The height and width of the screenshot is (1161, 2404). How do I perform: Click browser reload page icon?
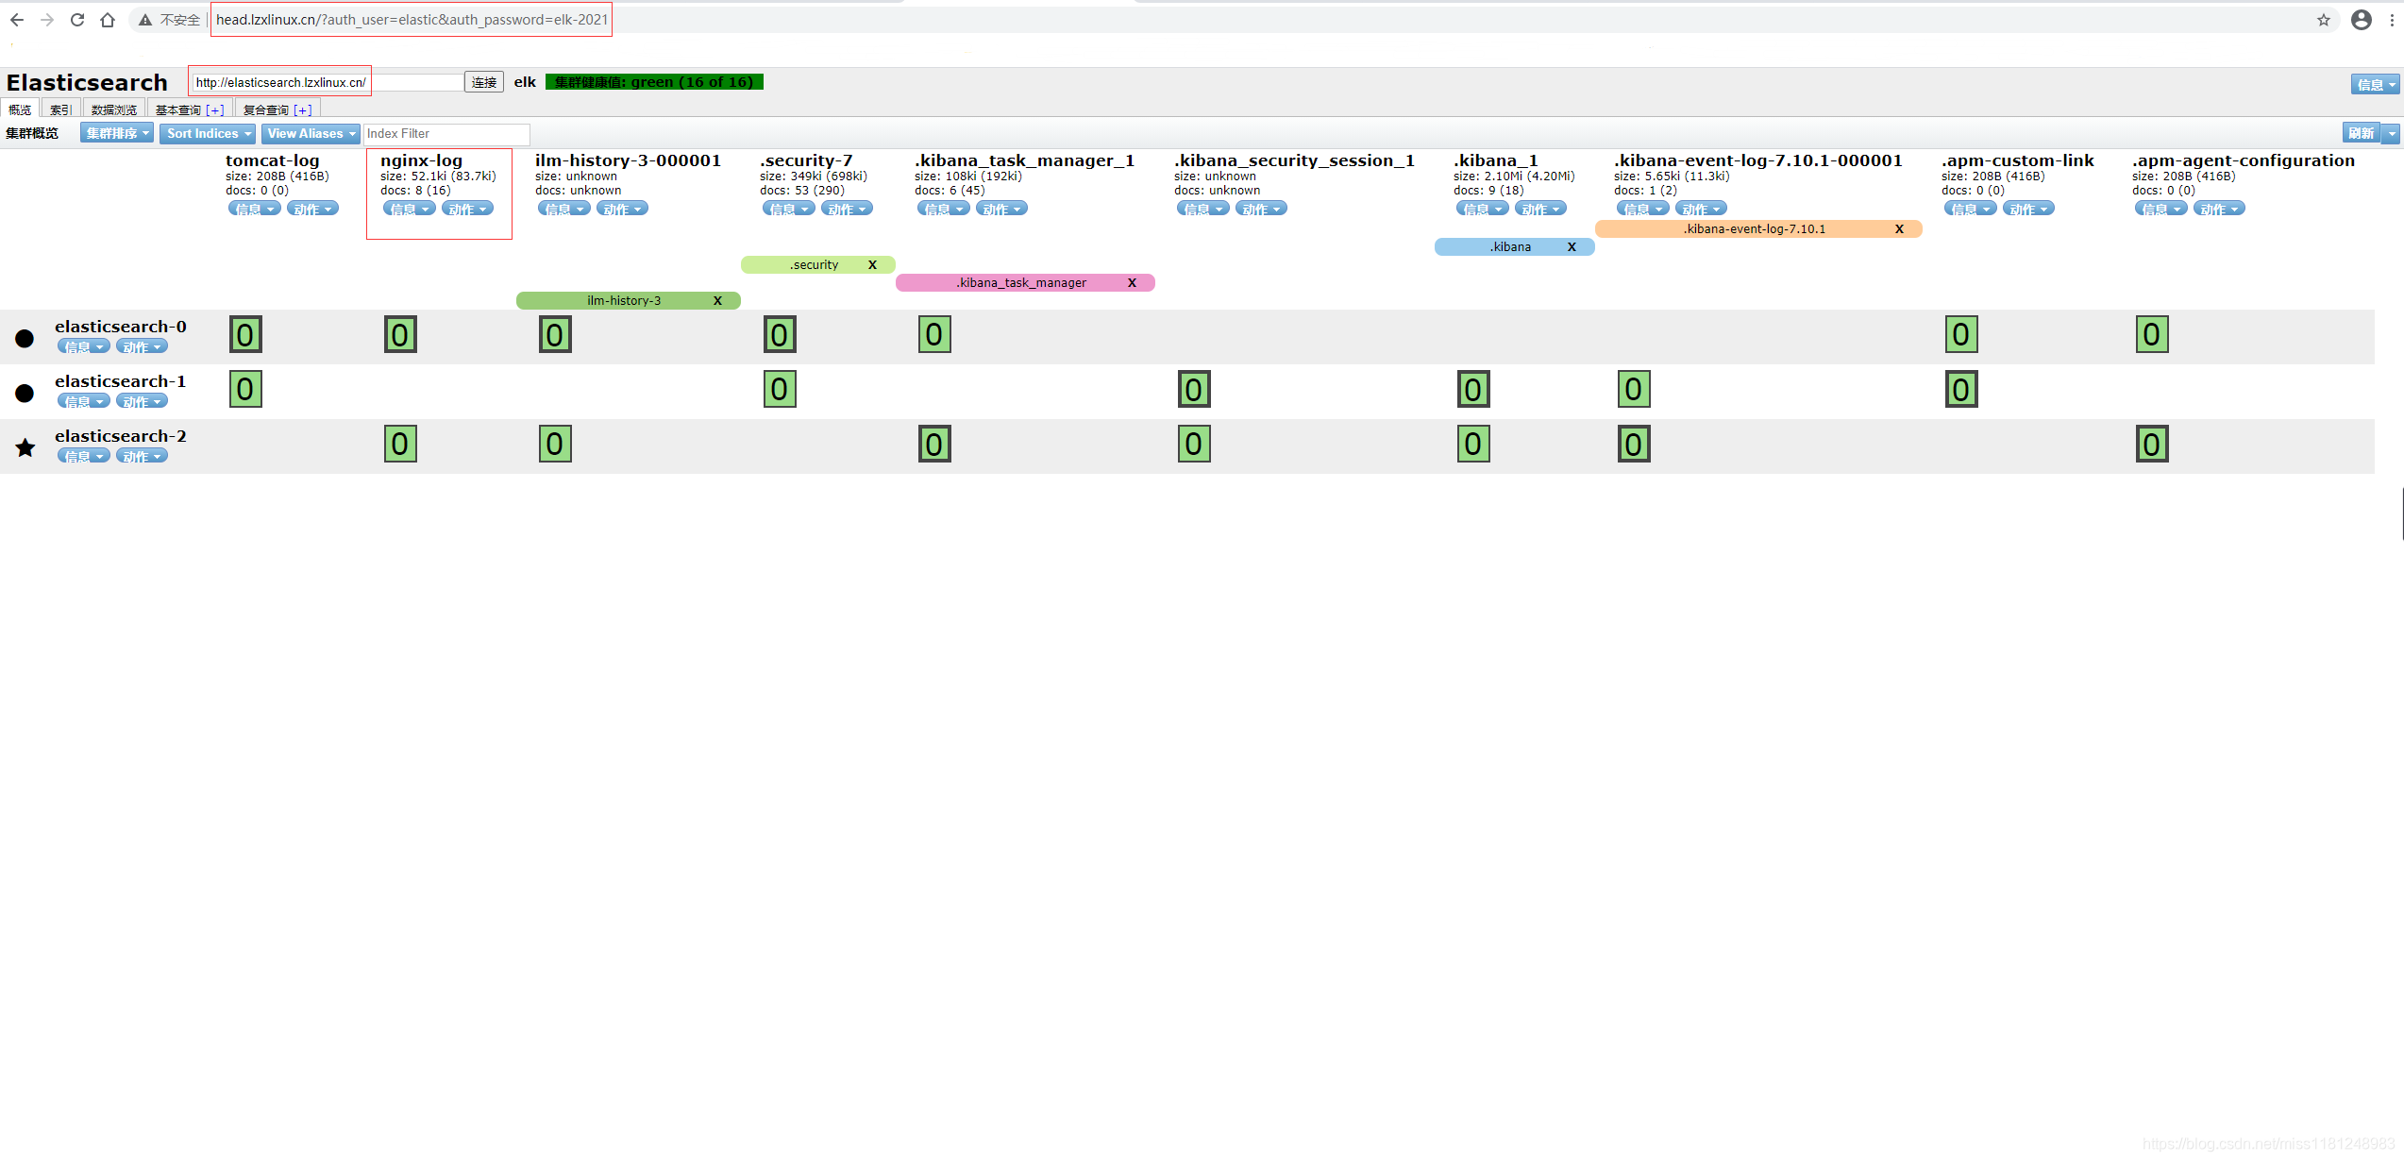click(77, 20)
